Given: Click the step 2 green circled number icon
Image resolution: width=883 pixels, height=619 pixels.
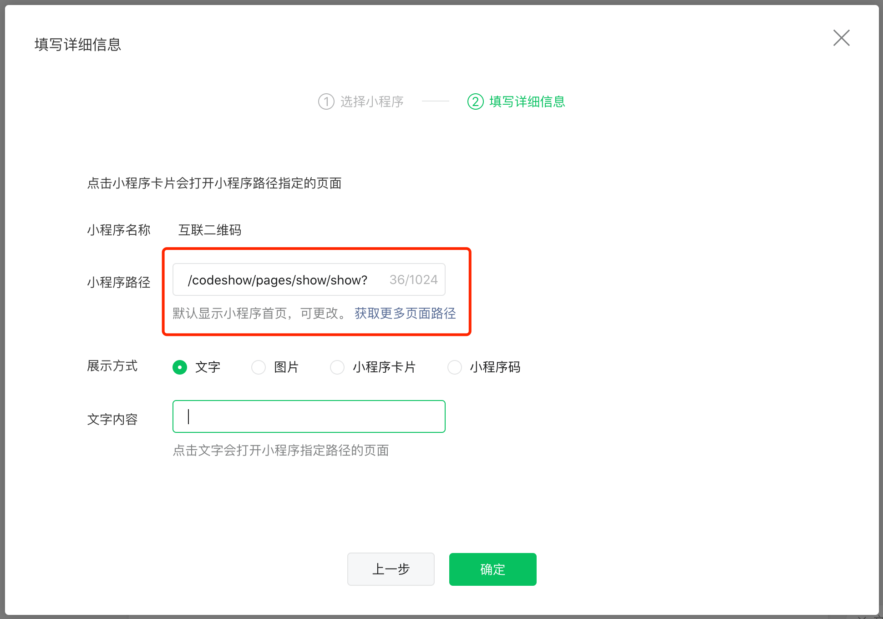Looking at the screenshot, I should 475,101.
